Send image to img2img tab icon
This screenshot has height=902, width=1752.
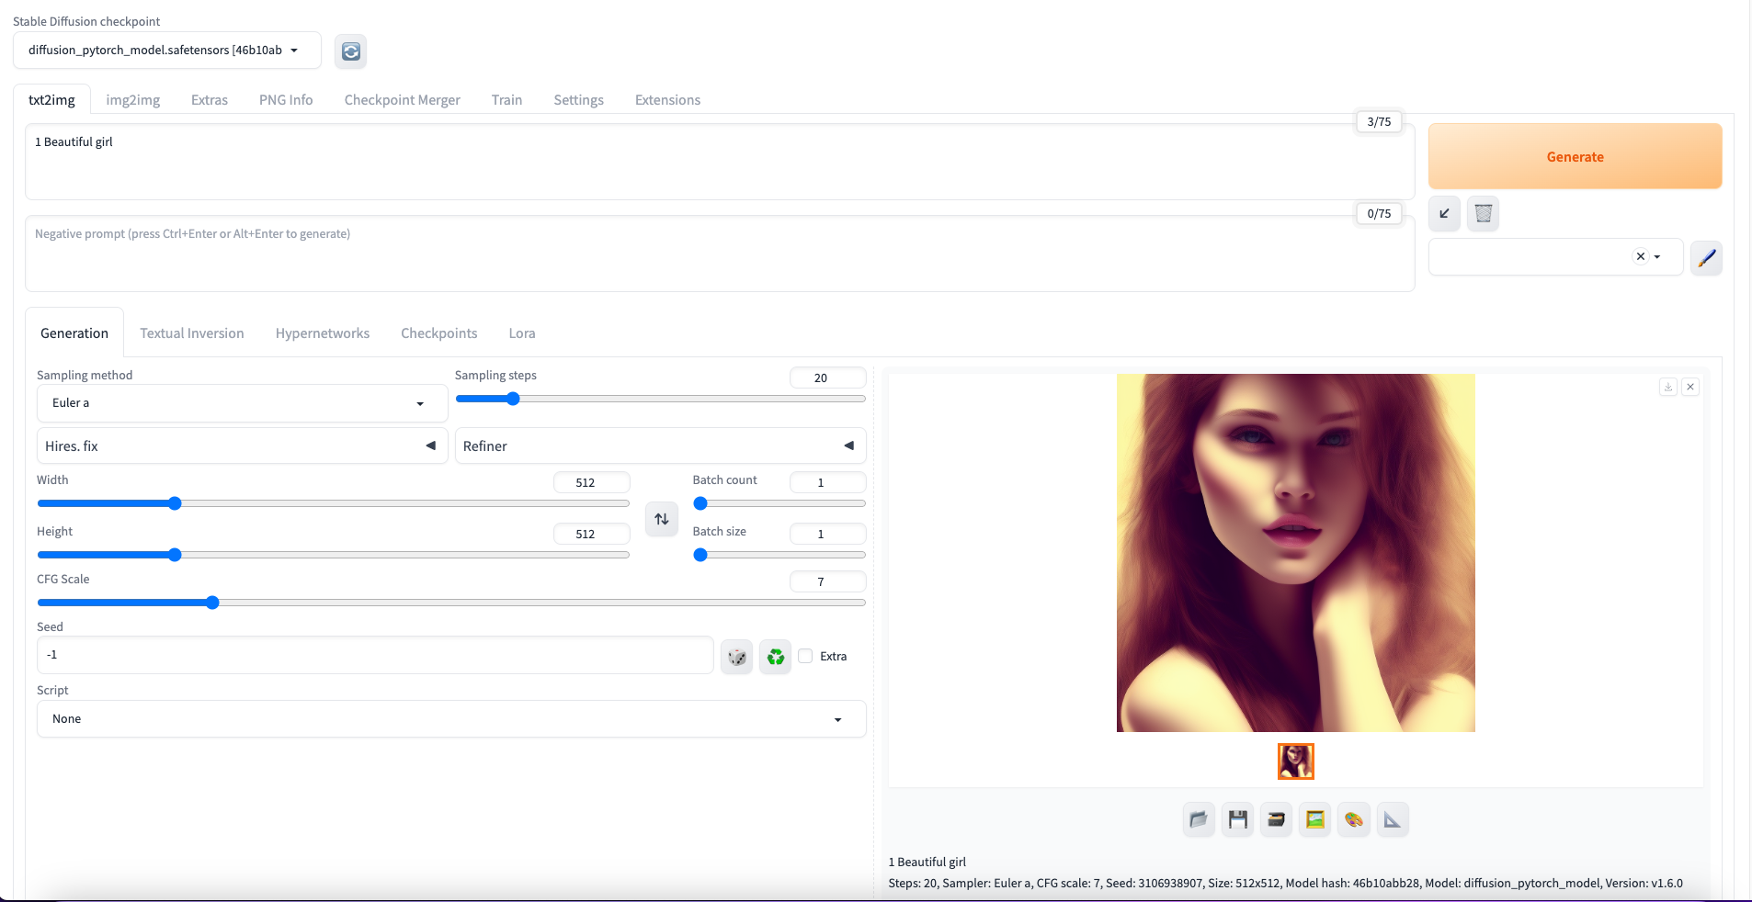(1314, 819)
